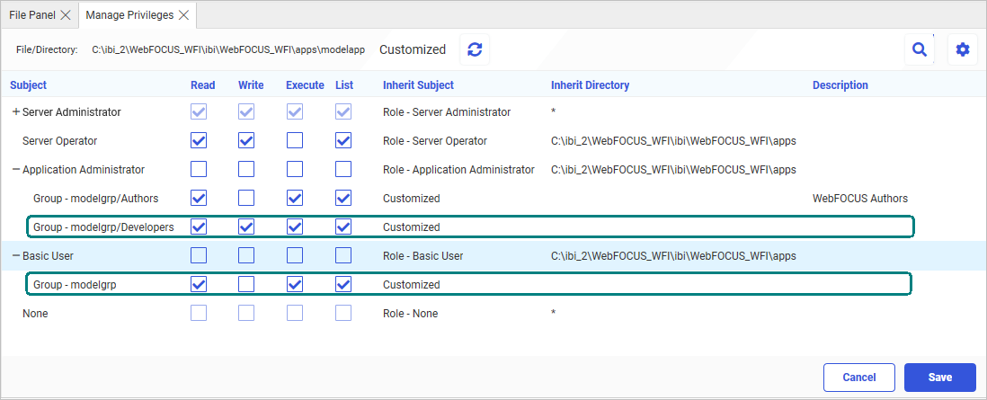This screenshot has height=400, width=987.
Task: Check List for Application Administrator
Action: point(343,170)
